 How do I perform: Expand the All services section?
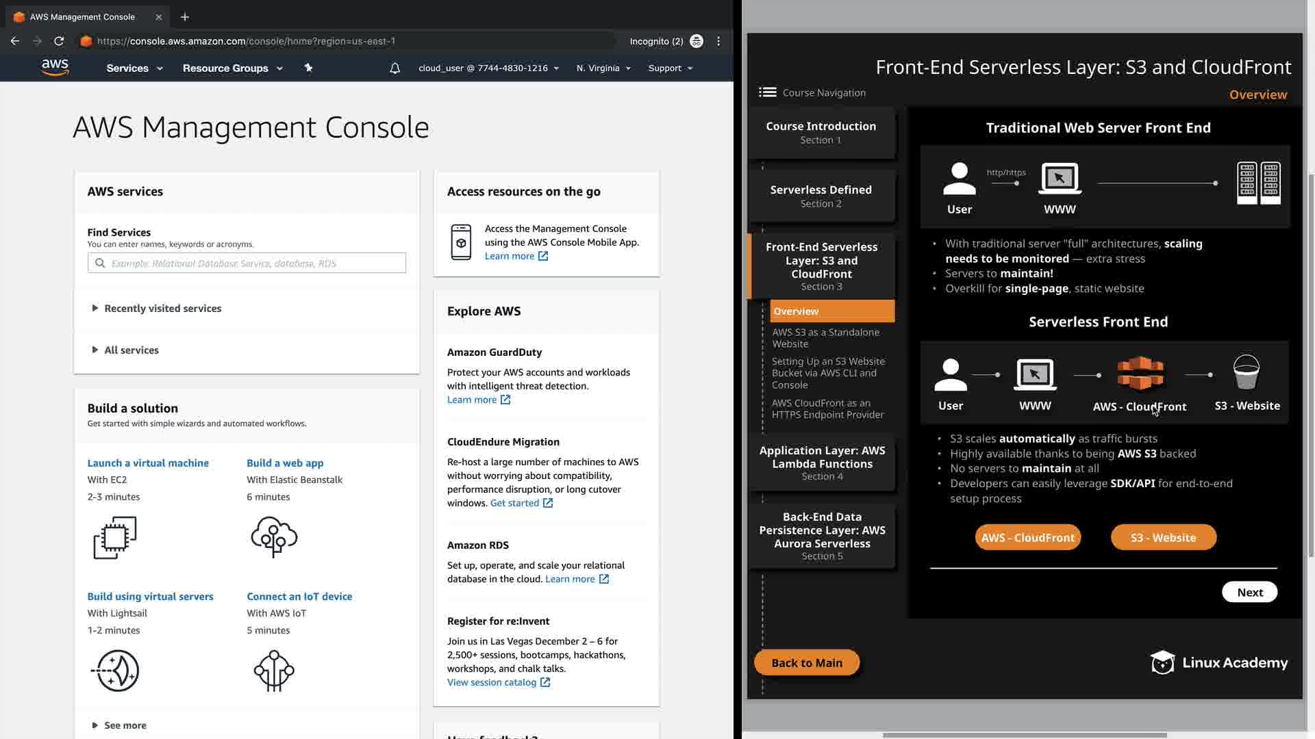click(x=131, y=350)
